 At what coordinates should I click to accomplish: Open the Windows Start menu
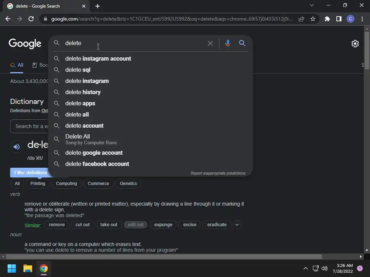tap(12, 268)
